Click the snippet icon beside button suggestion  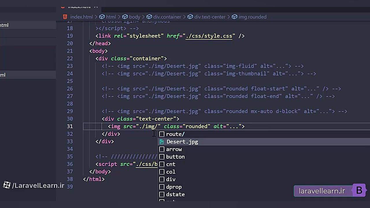pos(162,157)
